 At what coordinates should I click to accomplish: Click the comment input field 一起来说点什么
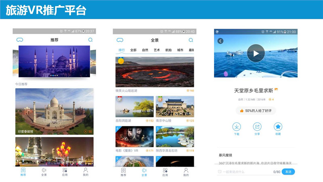pyautogui.click(x=246, y=172)
